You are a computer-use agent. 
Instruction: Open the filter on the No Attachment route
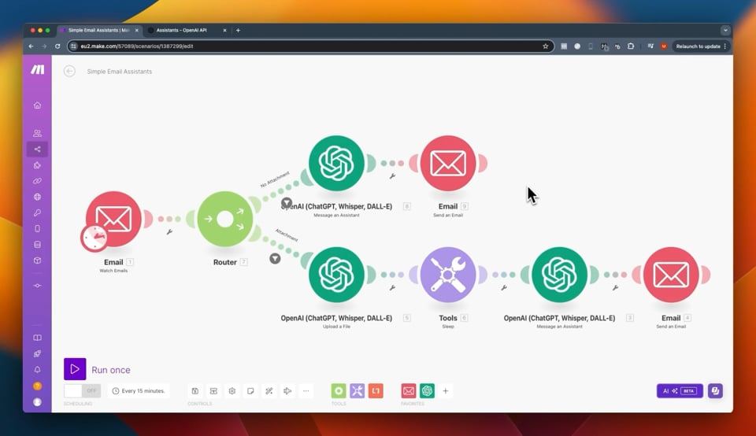(x=287, y=203)
